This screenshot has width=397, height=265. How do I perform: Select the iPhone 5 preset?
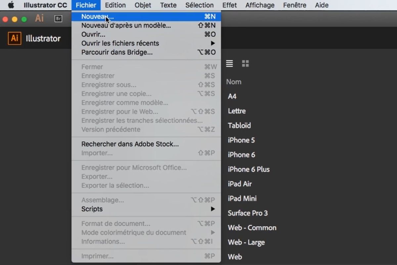(241, 140)
